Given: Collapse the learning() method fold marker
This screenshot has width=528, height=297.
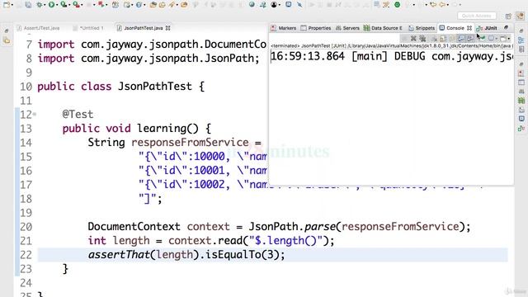Looking at the screenshot, I should [x=35, y=115].
